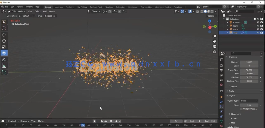Pause the animation playback
Screen dimensions: 265x128
click(111, 121)
